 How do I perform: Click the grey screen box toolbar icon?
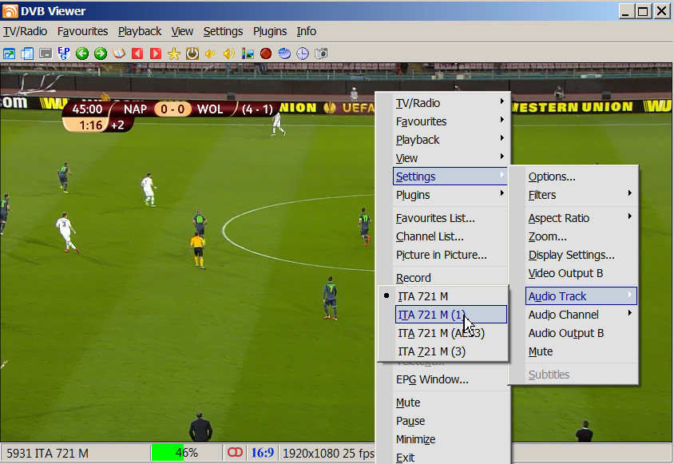coord(46,54)
